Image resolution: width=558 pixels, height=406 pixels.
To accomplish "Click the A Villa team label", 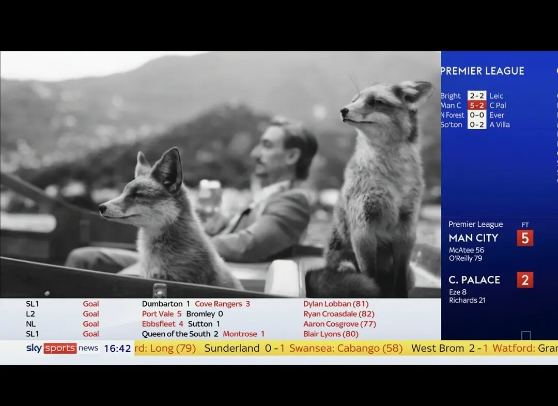I will (x=500, y=124).
